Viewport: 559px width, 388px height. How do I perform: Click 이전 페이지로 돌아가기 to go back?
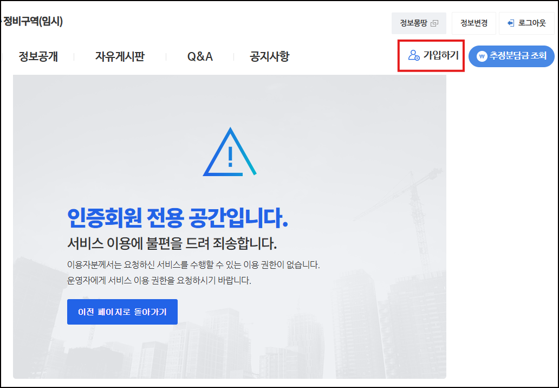click(122, 312)
